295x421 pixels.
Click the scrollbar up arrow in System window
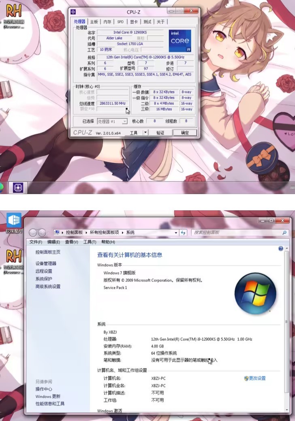[286, 248]
